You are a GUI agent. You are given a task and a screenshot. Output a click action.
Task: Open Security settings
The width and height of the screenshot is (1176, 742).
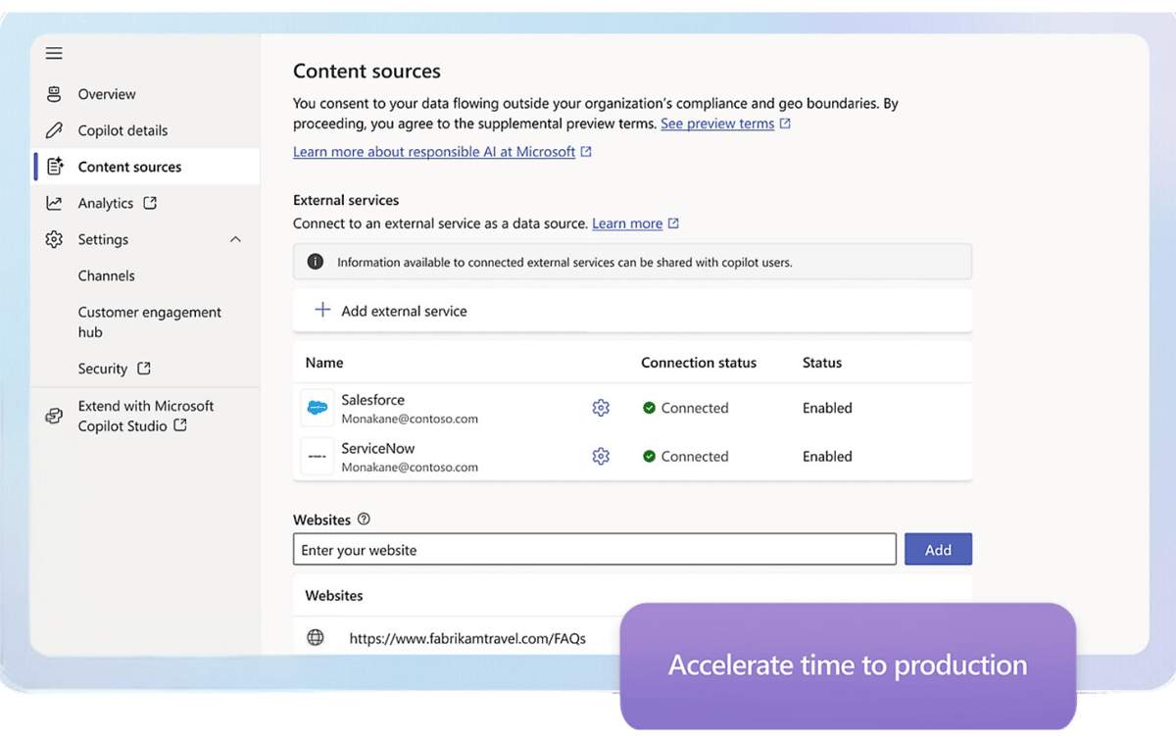(103, 369)
